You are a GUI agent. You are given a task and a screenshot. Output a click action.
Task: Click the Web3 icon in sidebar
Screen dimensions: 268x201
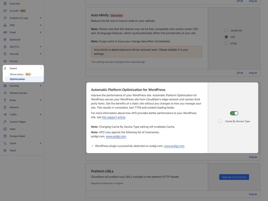click(5, 150)
